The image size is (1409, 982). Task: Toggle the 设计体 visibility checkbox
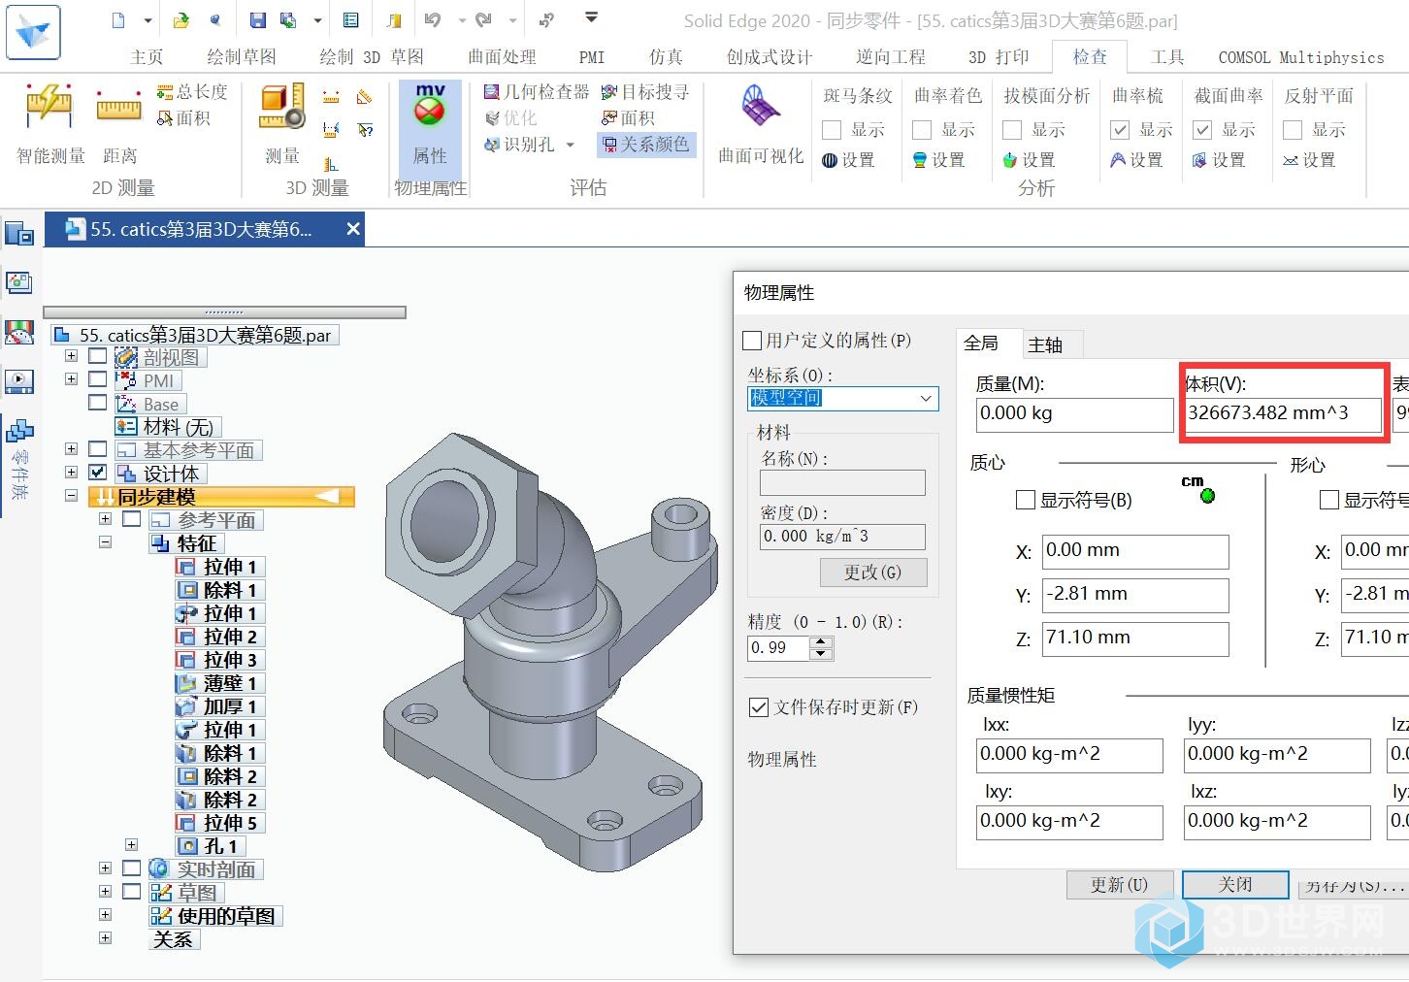(97, 473)
